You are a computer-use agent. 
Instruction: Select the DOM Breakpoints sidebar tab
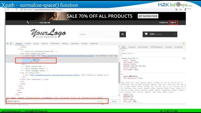point(156,47)
